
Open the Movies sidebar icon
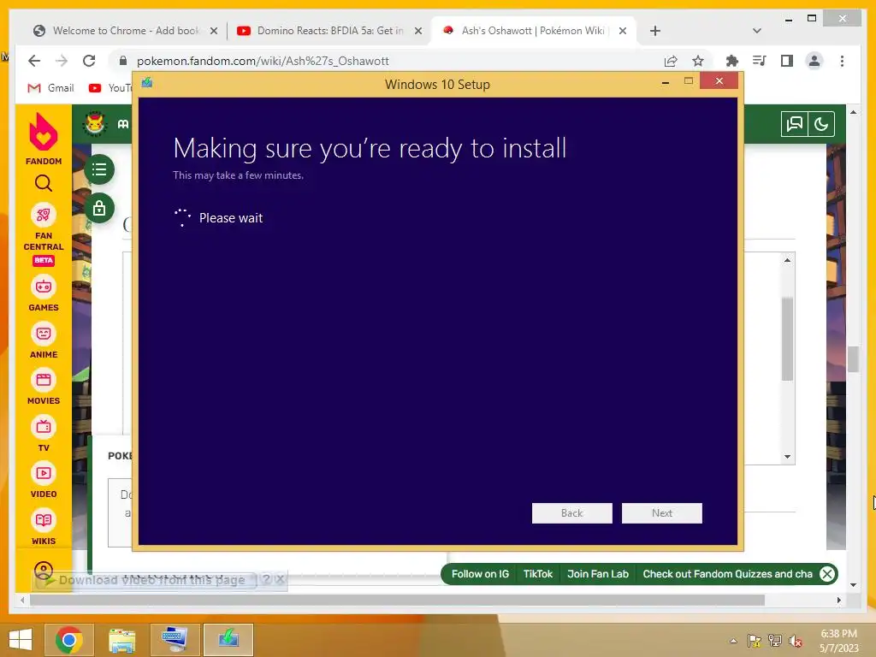pos(44,380)
